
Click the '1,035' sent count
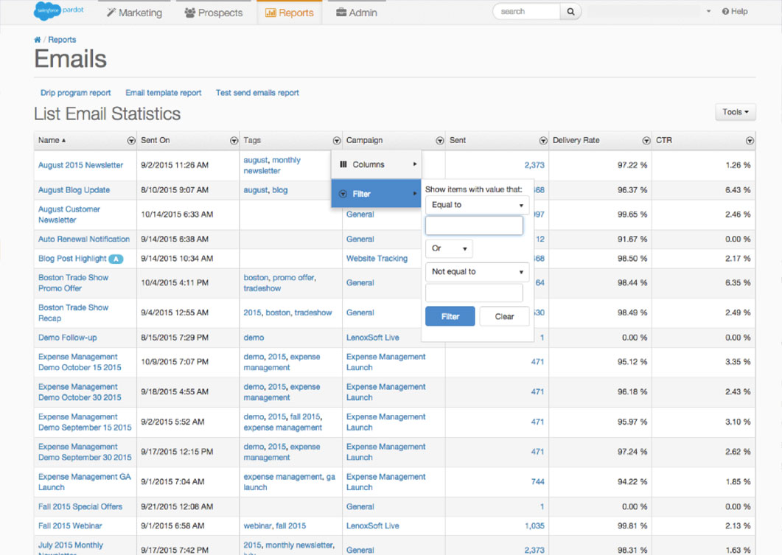tap(534, 526)
